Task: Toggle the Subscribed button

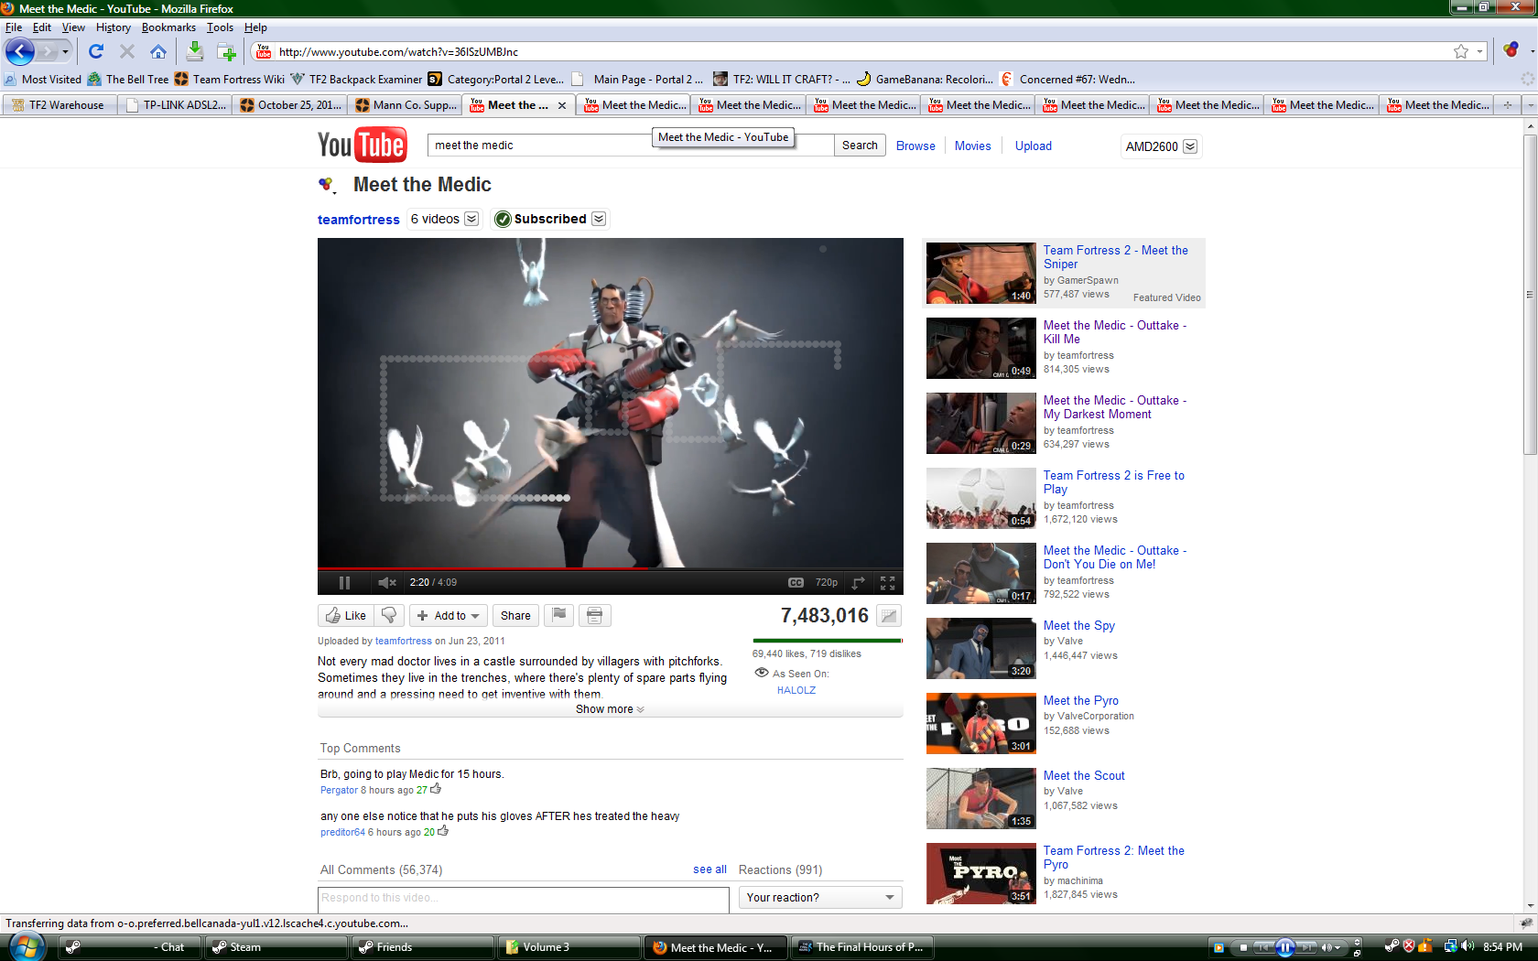Action: [x=541, y=219]
